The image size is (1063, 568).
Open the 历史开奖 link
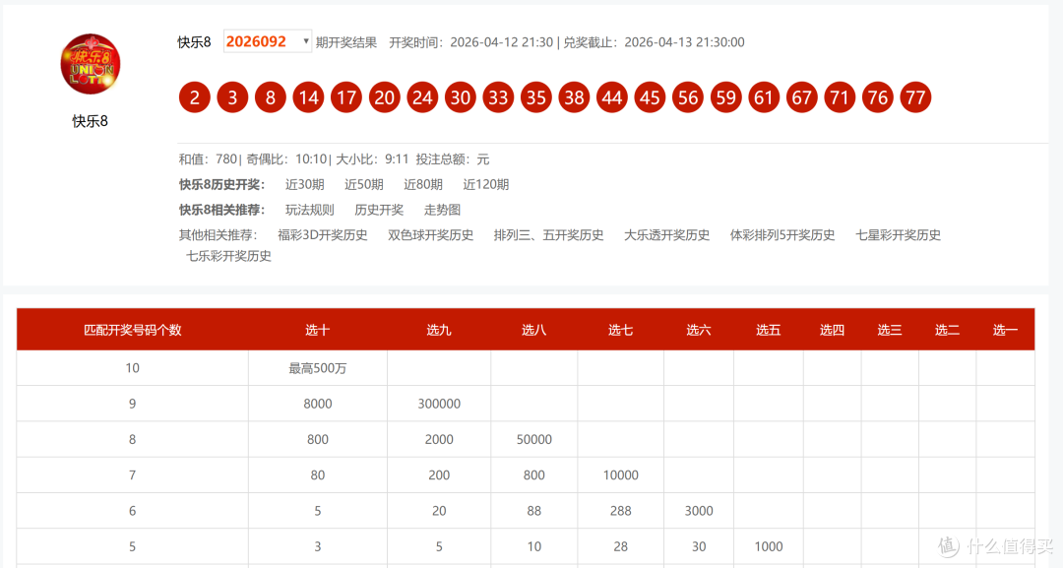[x=379, y=210]
